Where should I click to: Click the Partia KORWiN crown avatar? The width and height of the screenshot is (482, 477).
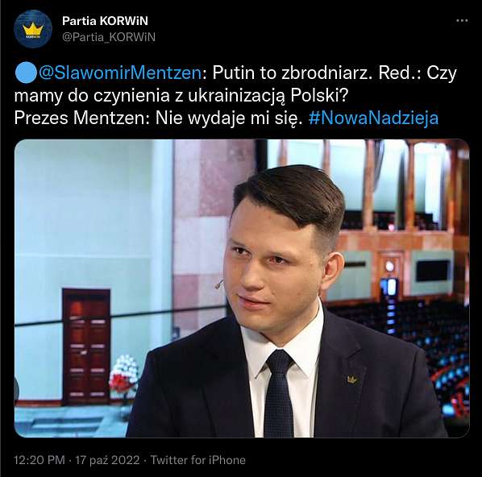33,29
